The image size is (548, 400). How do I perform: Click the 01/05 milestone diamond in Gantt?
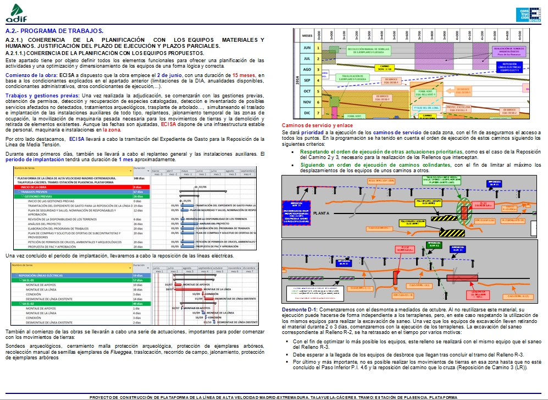(181, 201)
